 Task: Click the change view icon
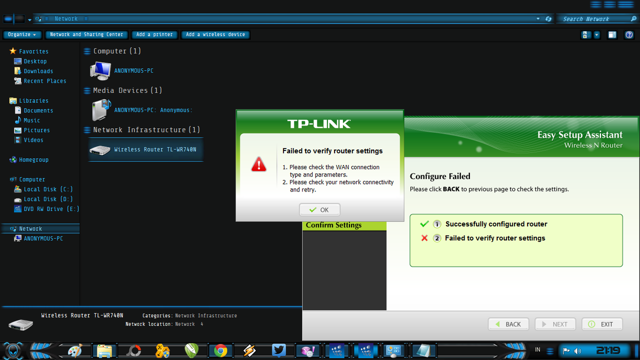[585, 34]
